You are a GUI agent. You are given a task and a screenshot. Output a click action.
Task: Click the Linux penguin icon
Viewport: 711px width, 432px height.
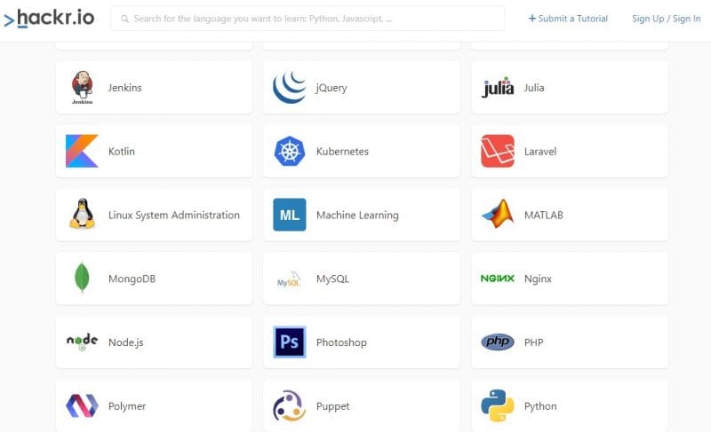[82, 213]
